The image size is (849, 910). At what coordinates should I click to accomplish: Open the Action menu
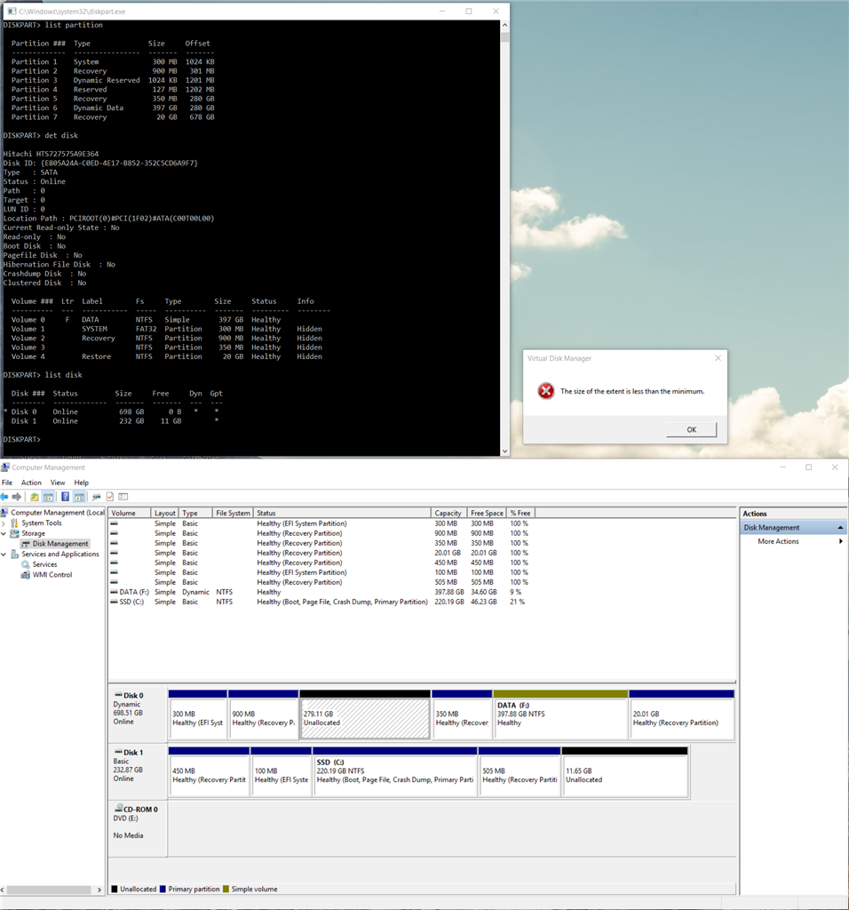coord(31,483)
